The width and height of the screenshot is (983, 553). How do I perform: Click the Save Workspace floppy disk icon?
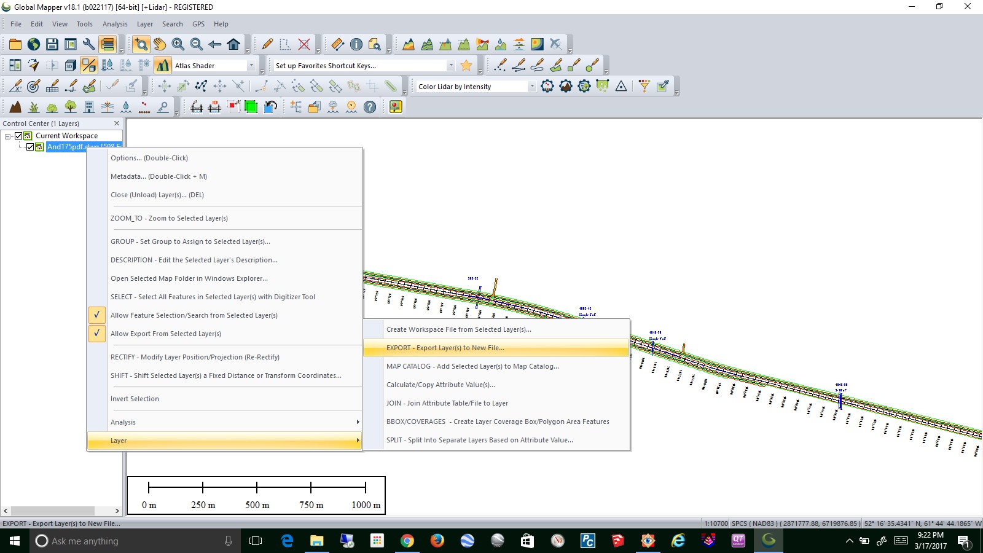(52, 44)
